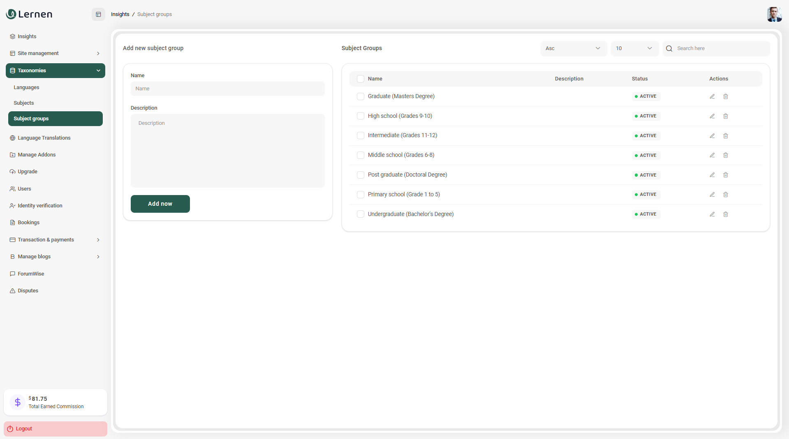Click the sidebar collapse toggle icon
The height and width of the screenshot is (439, 789).
(98, 14)
